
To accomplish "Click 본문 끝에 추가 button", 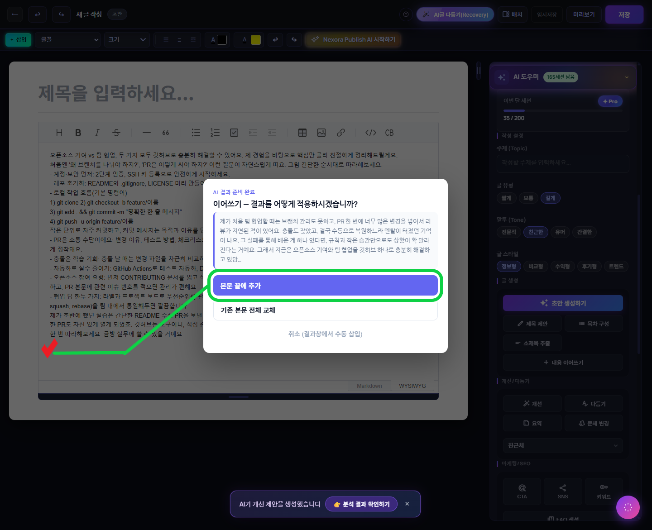I will [x=325, y=286].
